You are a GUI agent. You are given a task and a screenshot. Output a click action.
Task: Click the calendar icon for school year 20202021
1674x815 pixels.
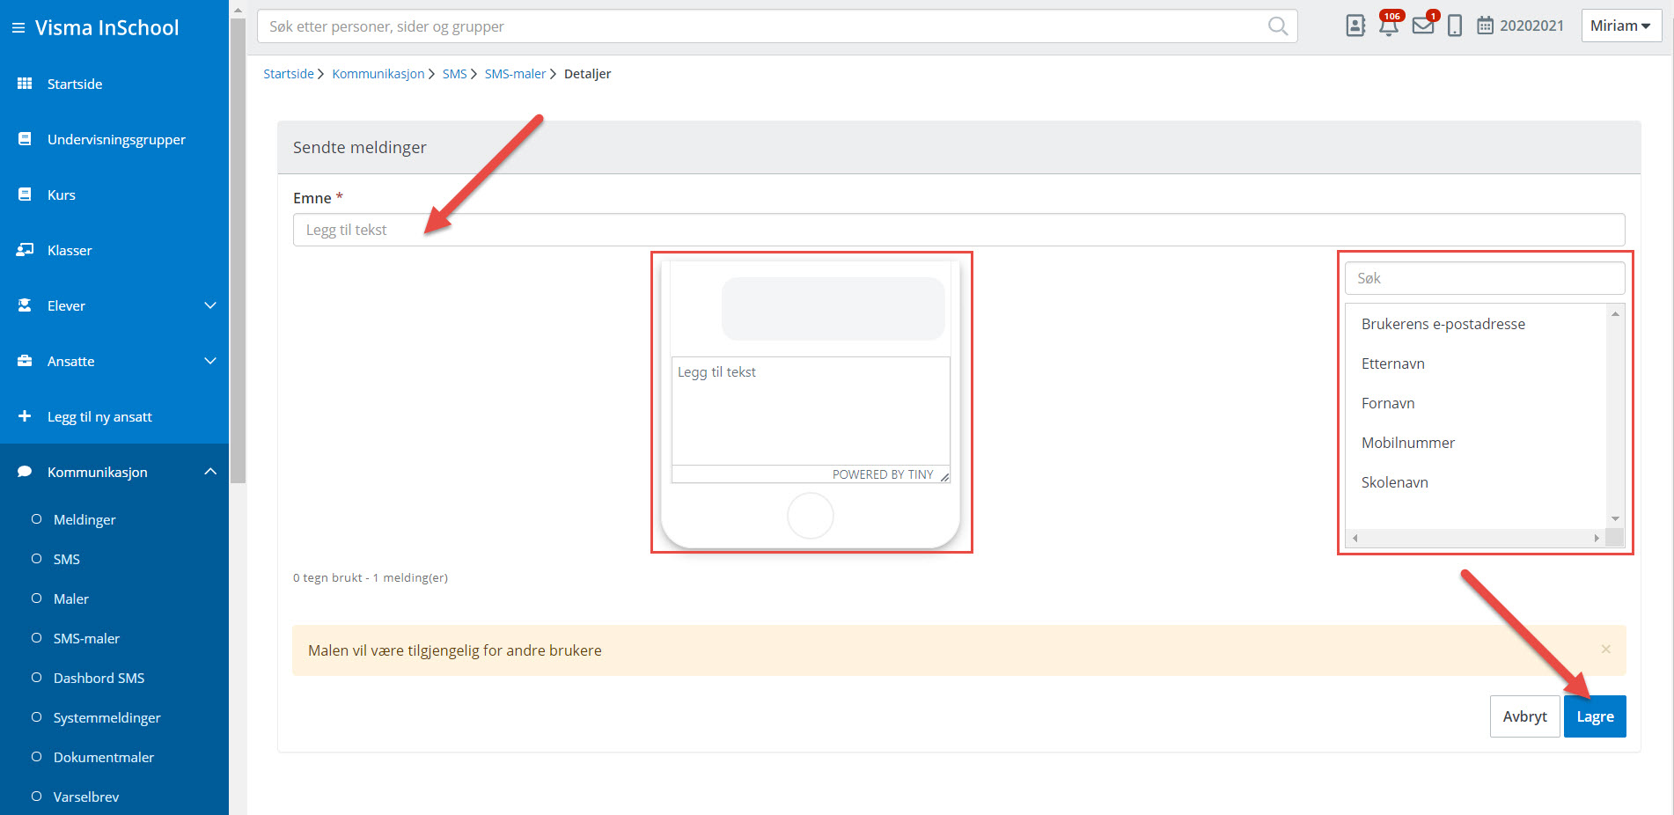(1485, 26)
